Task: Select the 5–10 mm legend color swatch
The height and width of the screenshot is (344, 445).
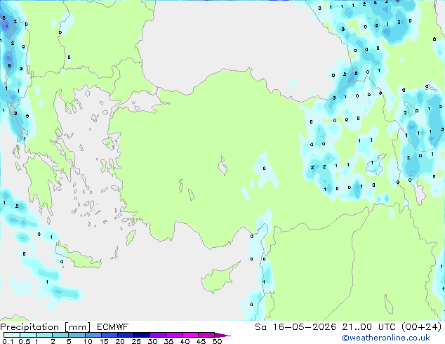Action: tap(77, 335)
